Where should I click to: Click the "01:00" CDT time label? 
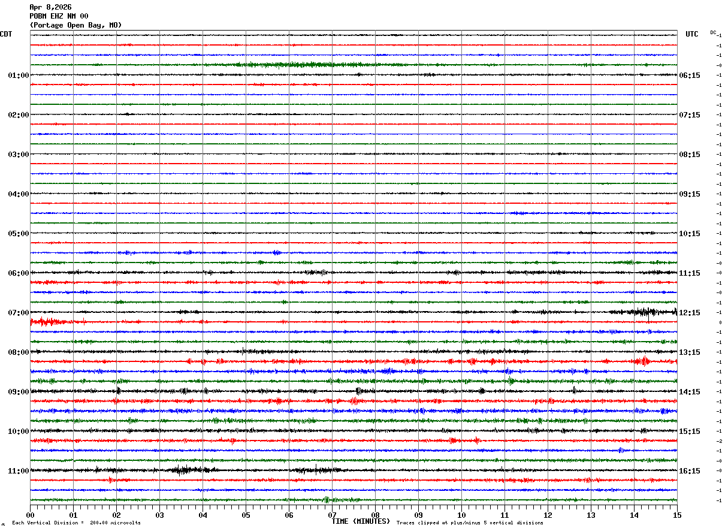tap(19, 76)
